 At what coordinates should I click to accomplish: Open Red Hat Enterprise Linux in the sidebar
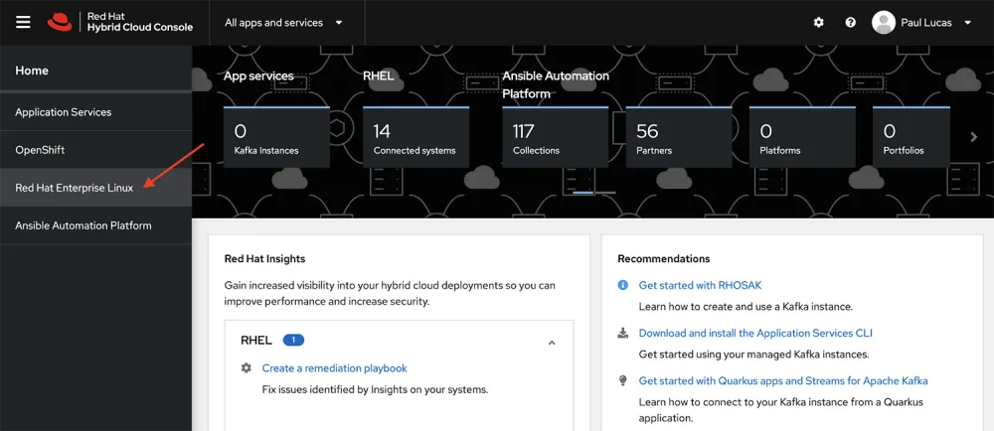click(95, 188)
